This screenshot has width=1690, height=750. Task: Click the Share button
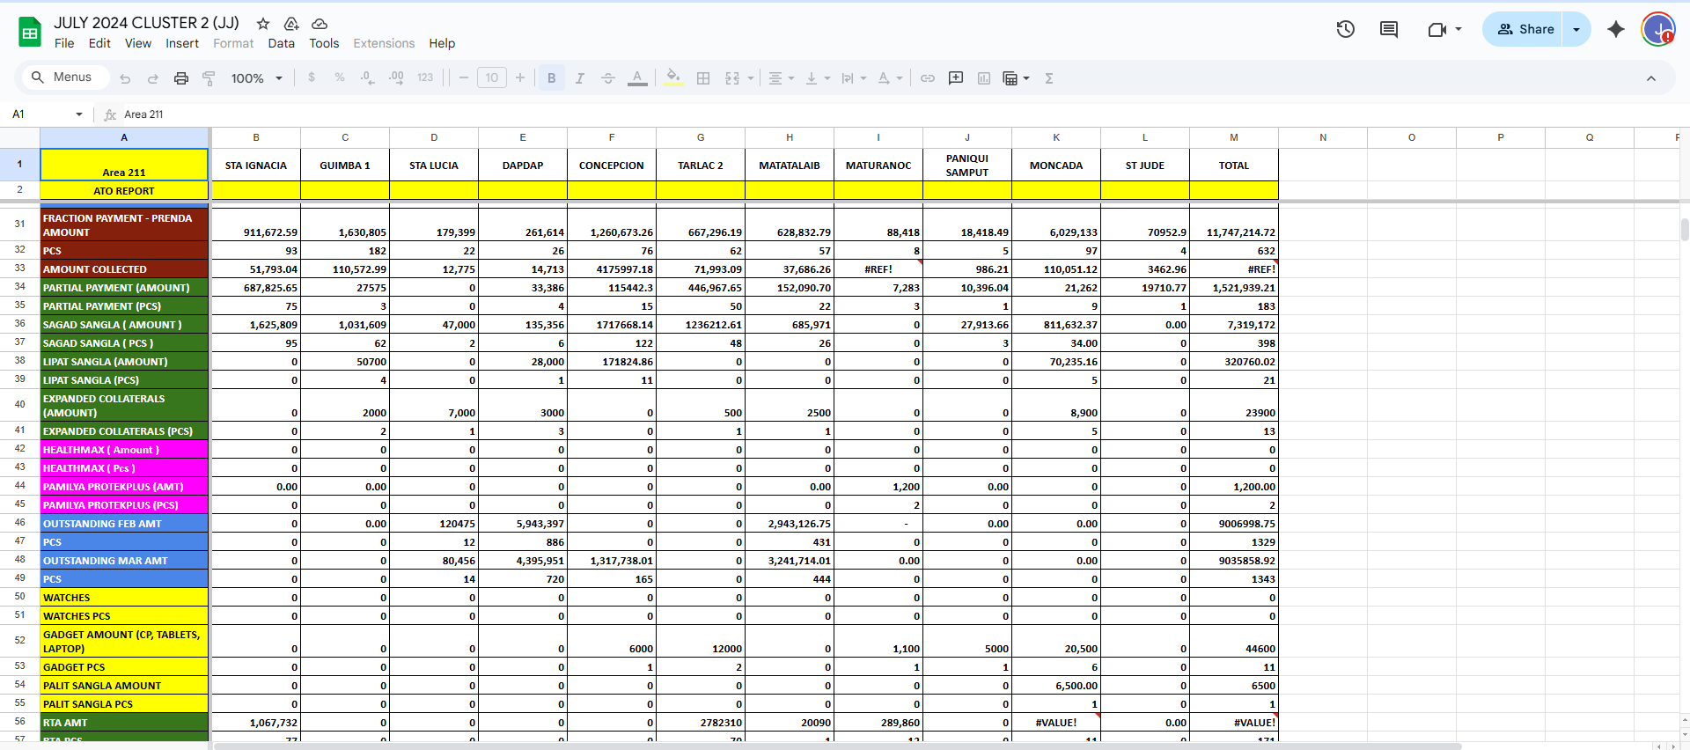(x=1526, y=29)
